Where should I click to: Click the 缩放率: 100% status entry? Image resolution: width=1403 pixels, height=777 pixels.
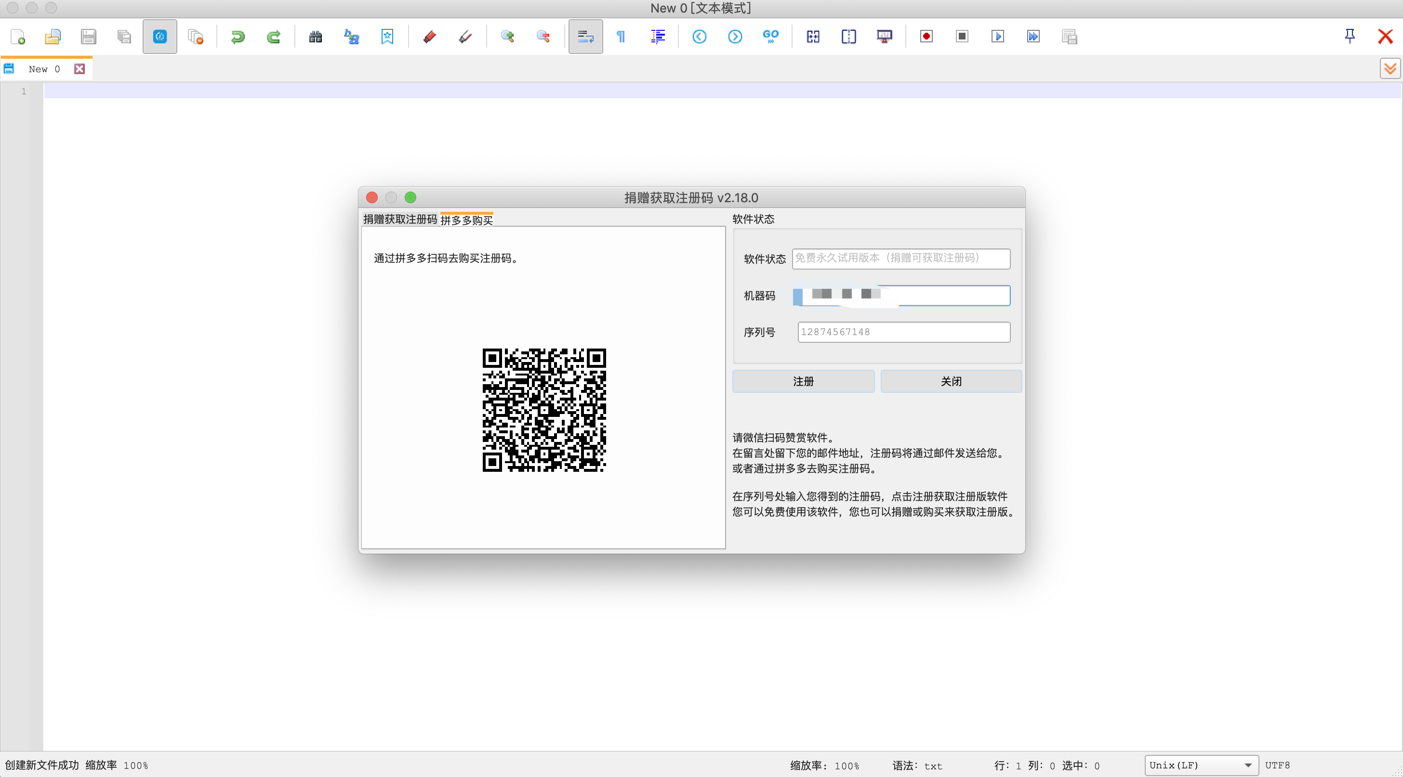pos(824,765)
